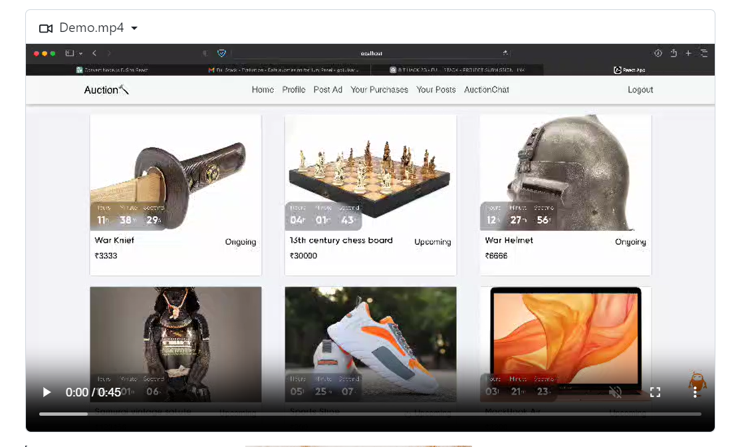Click the browser downloads icon
This screenshot has width=742, height=447.
(658, 53)
